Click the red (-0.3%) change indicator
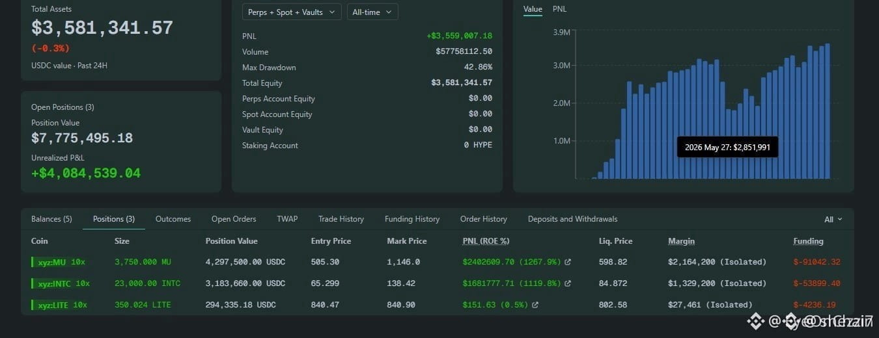 point(50,49)
